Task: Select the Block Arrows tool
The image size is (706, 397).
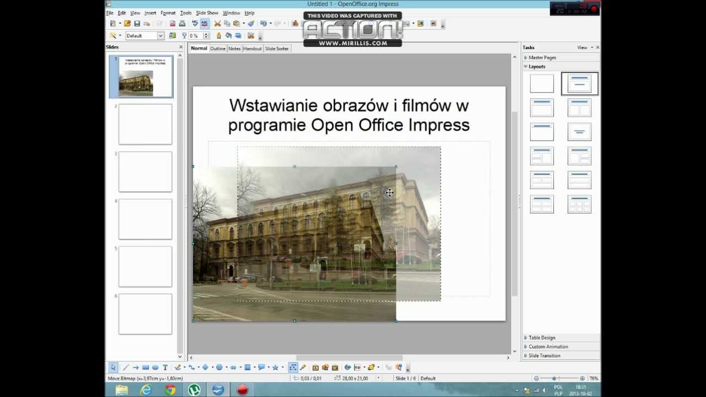Action: tap(233, 367)
